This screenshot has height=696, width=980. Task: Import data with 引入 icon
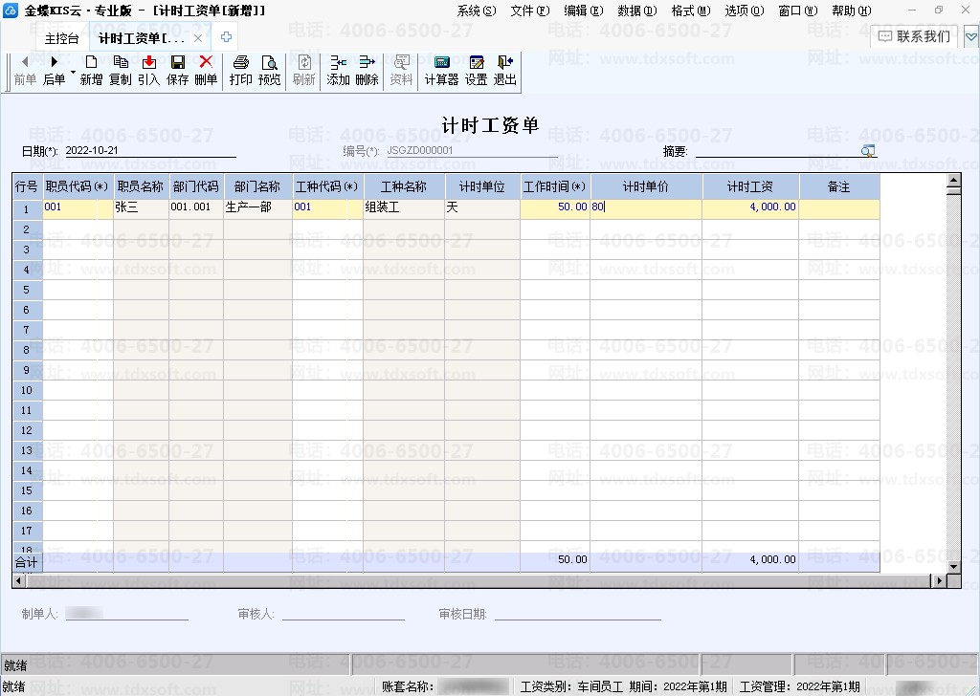click(x=148, y=71)
